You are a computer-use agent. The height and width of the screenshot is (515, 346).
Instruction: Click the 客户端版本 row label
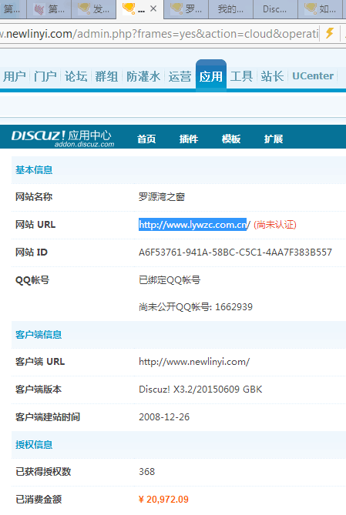[x=39, y=390]
